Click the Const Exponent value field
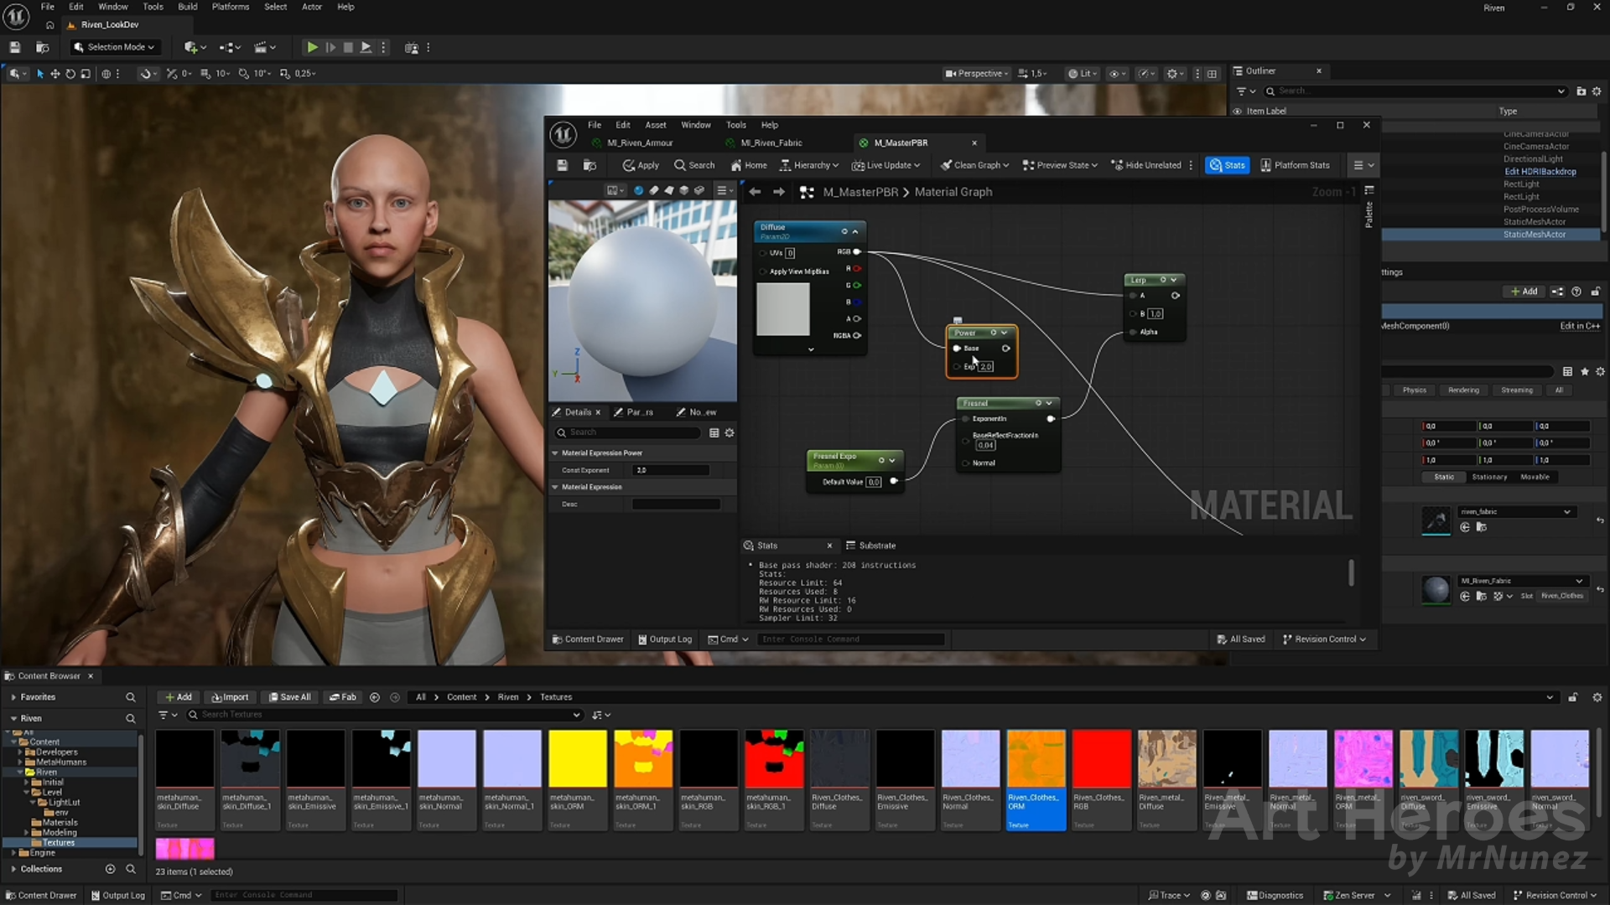The image size is (1610, 905). pos(672,470)
